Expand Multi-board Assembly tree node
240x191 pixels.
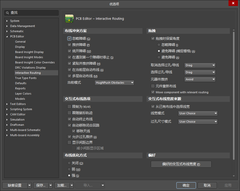pos(7,135)
